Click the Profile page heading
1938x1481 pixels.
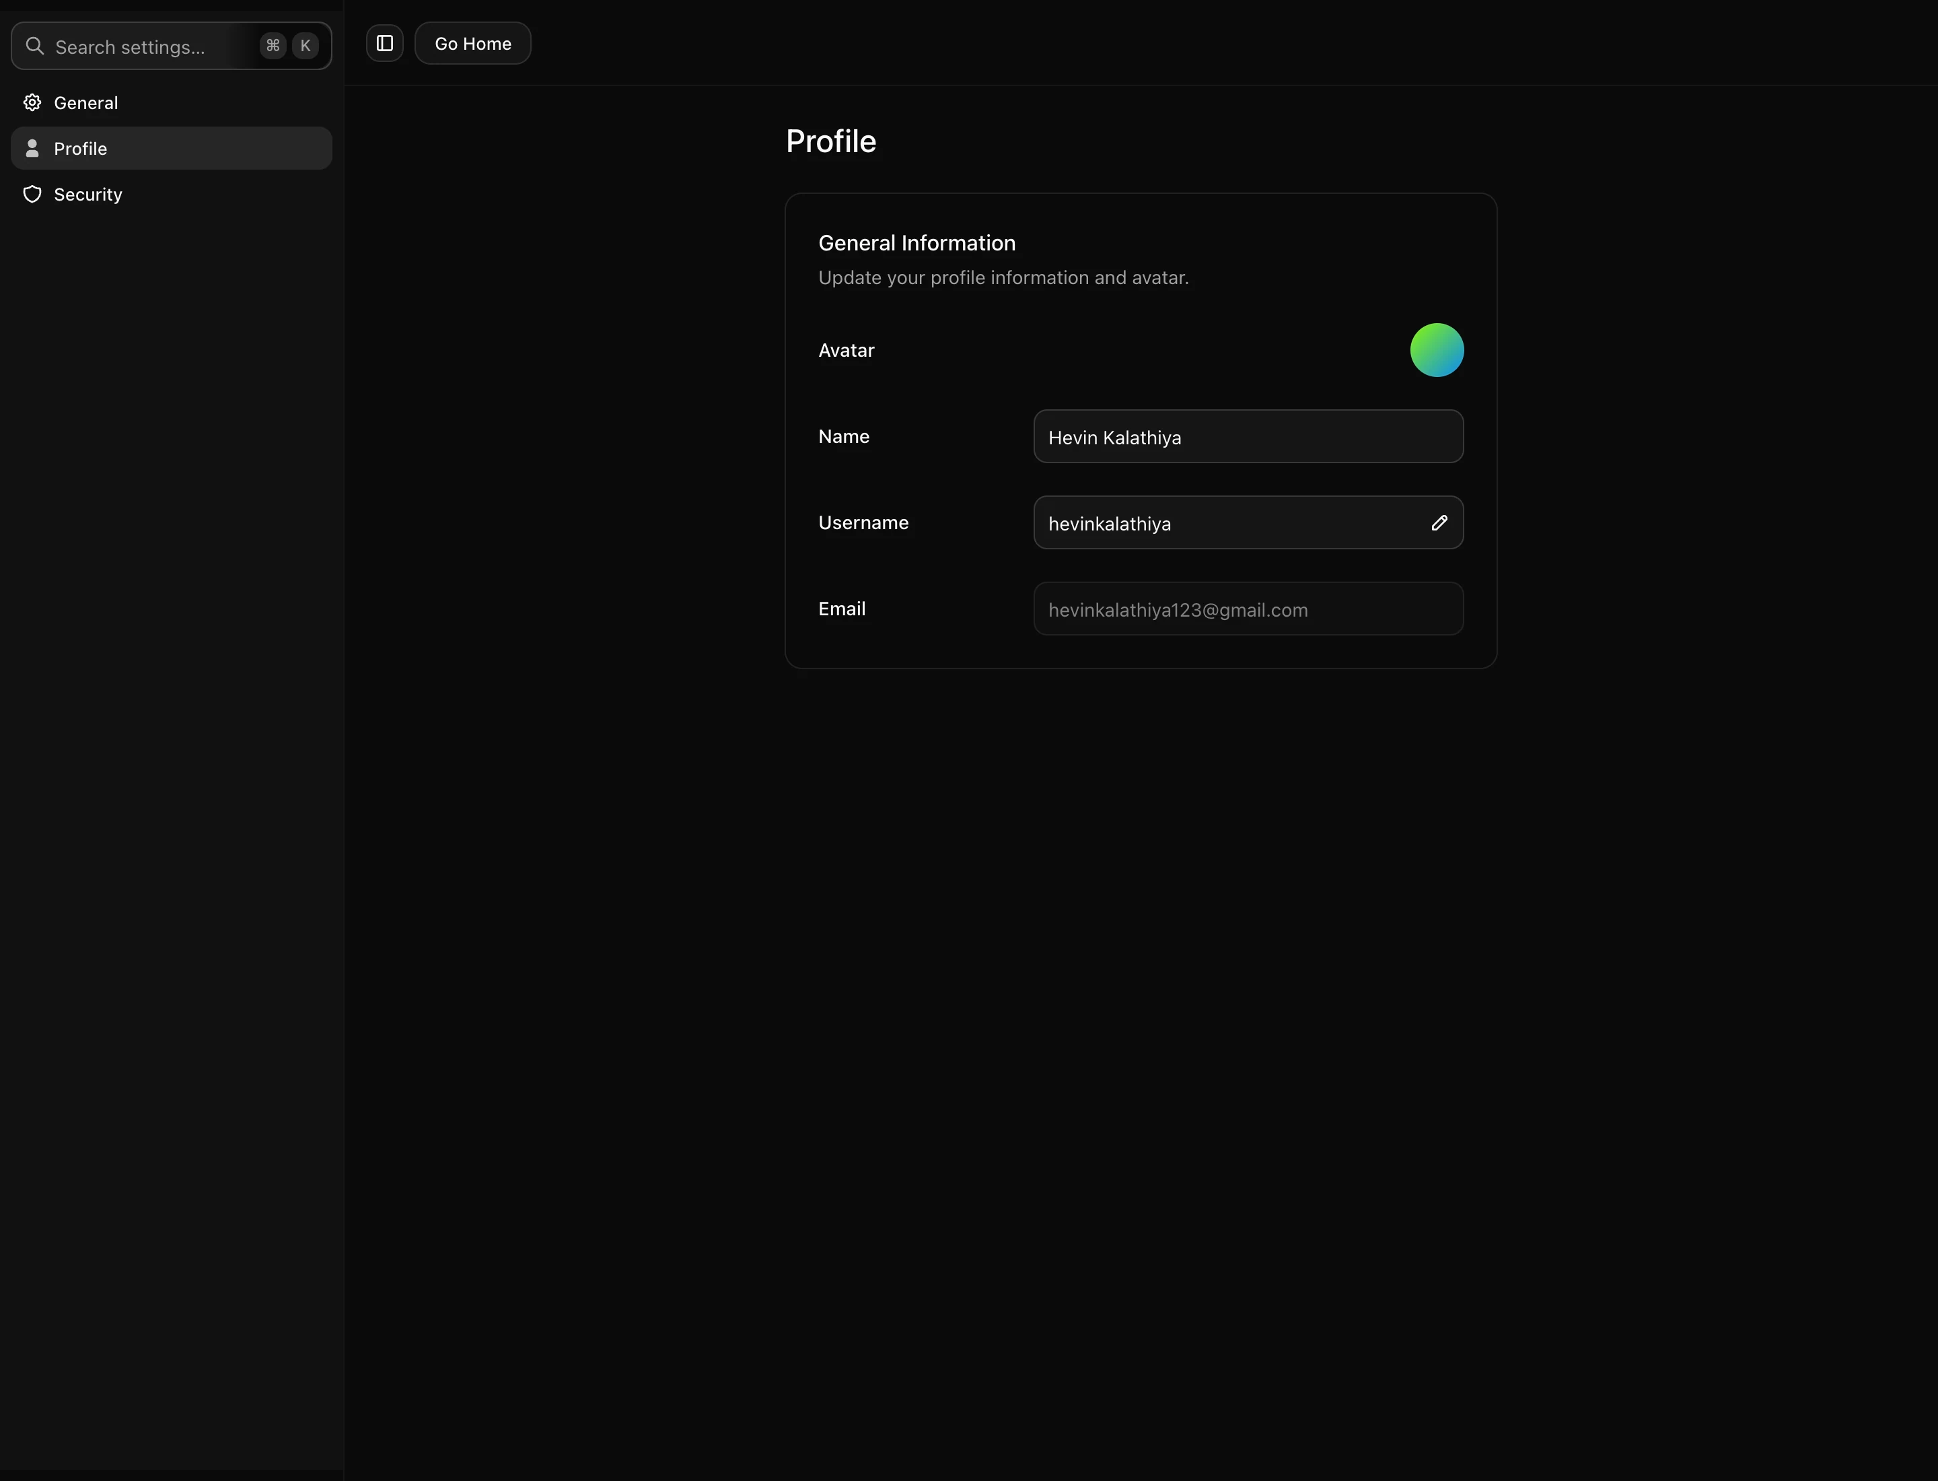click(x=830, y=141)
